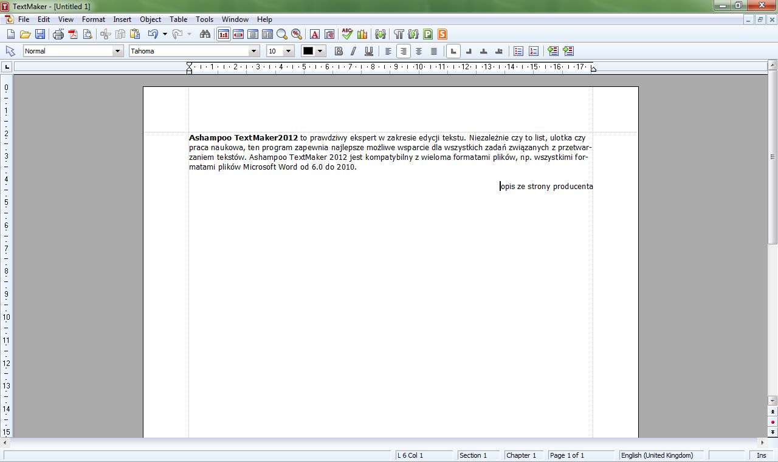Toggle bold formatting

(x=339, y=51)
